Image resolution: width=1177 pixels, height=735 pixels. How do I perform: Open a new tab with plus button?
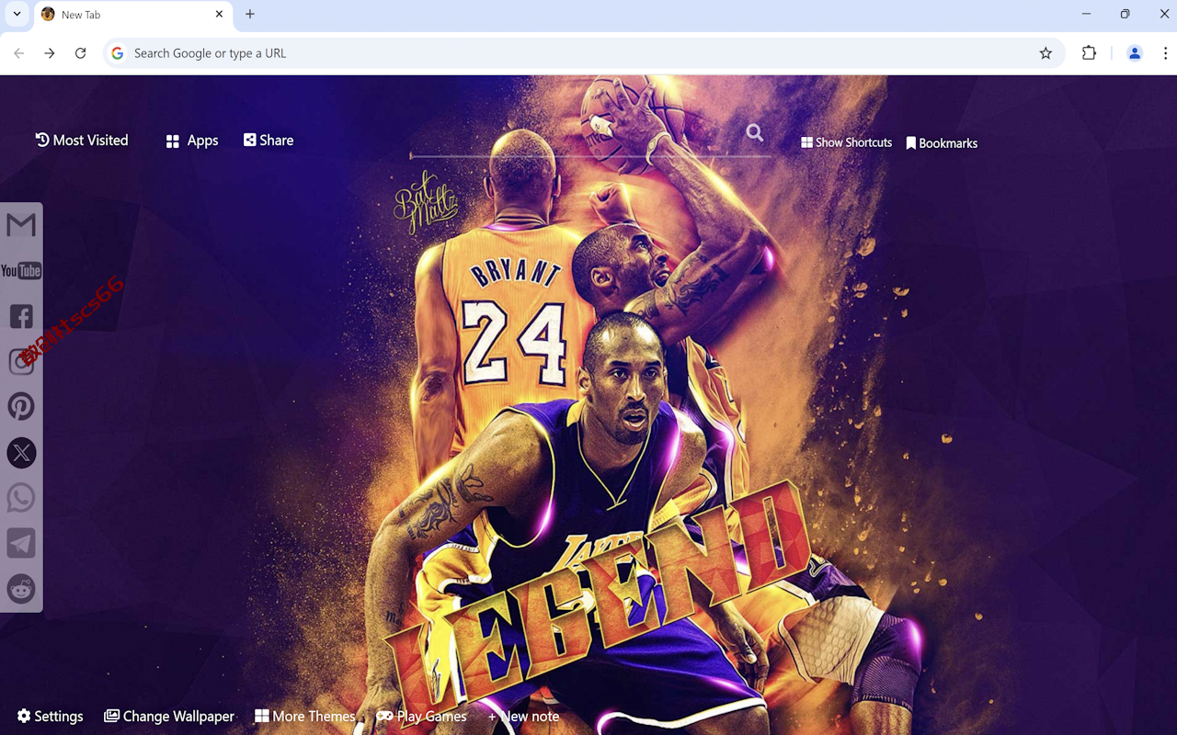point(250,14)
